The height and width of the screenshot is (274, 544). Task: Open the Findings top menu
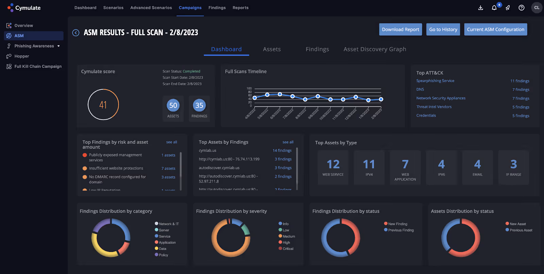(x=217, y=7)
